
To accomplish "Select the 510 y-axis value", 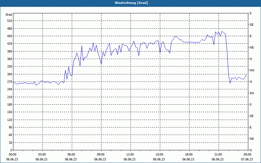I will [10, 21].
